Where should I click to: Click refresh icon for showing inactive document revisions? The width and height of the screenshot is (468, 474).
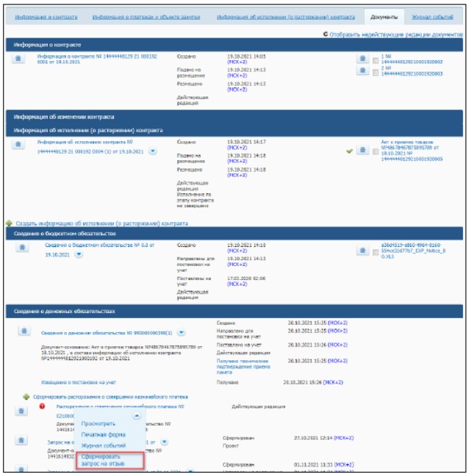tap(325, 34)
